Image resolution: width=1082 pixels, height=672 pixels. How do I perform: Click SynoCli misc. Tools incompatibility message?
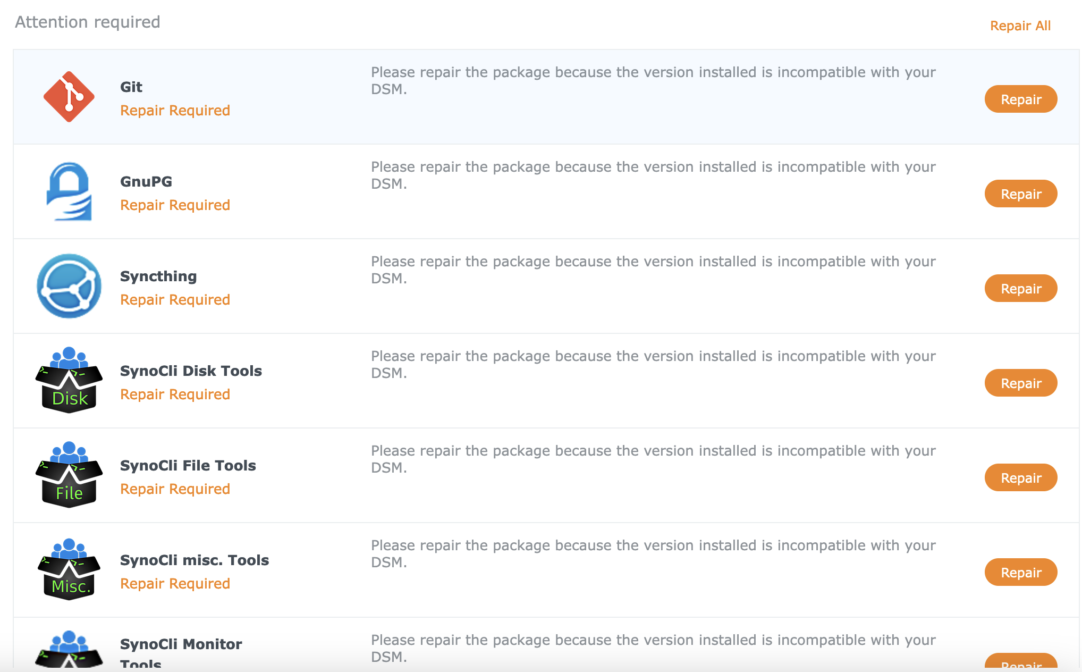pyautogui.click(x=653, y=554)
